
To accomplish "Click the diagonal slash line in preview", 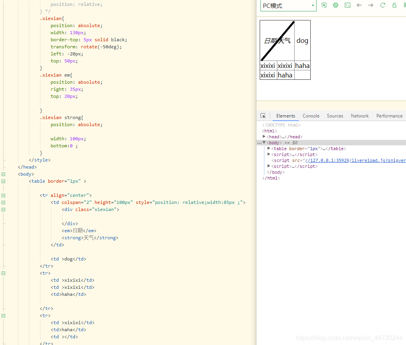I will click(278, 41).
